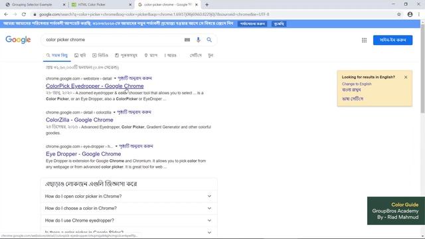Viewport: 425px width, 239px height.
Task: Click the browser forward arrow
Action: [x=15, y=15]
